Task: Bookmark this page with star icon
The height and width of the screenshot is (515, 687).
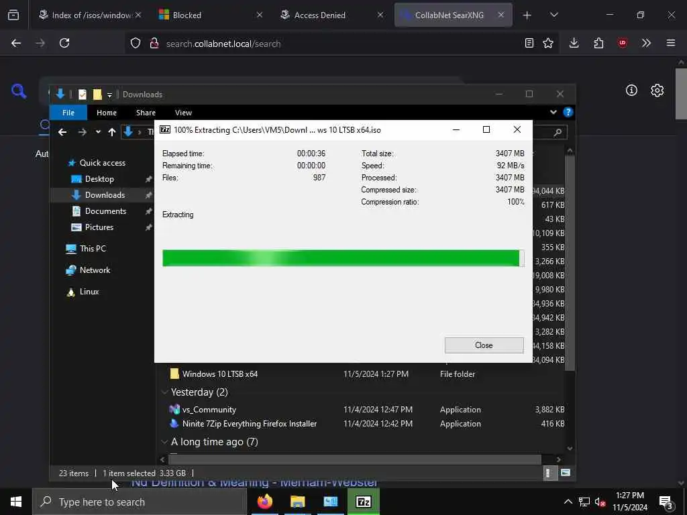Action: coord(547,43)
